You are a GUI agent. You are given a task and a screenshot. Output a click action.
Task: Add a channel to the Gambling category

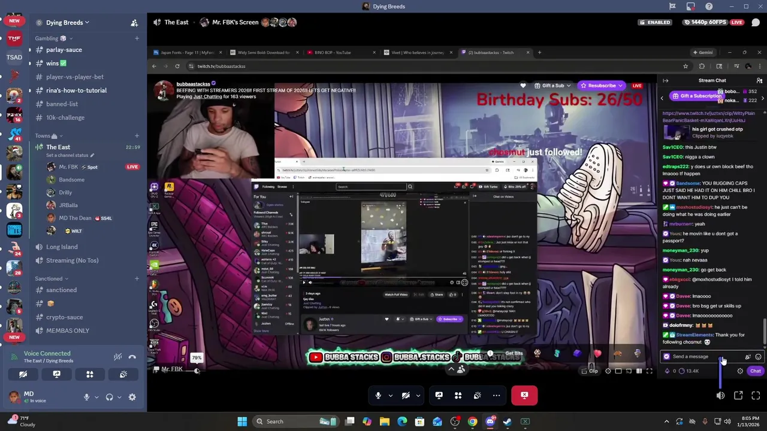(137, 38)
